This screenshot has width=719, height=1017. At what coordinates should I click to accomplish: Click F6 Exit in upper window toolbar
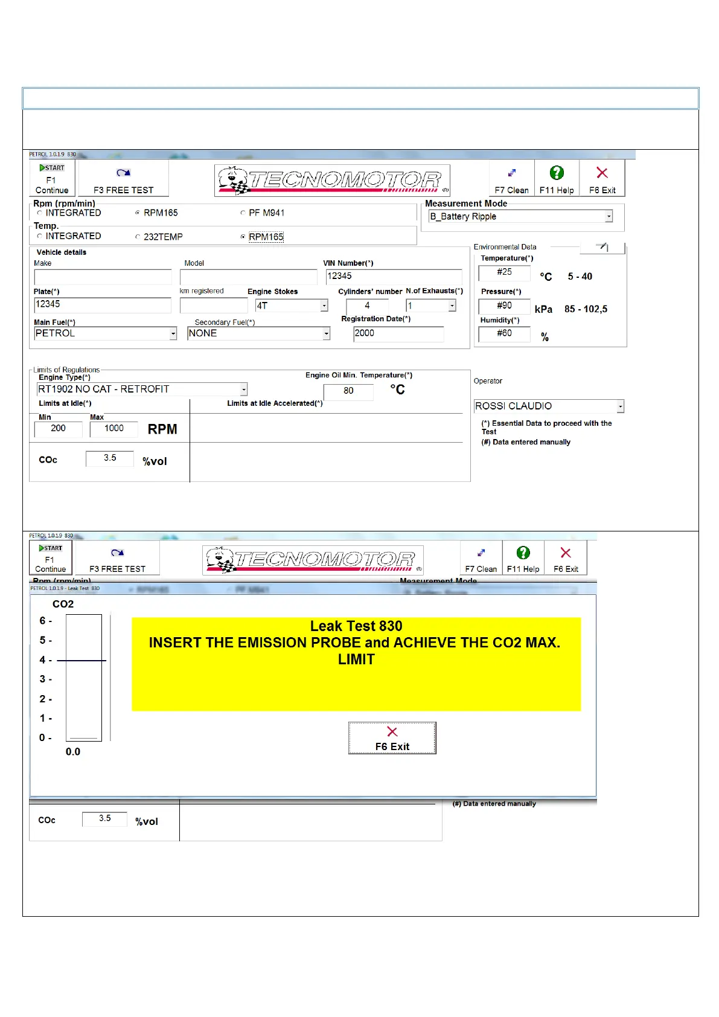coord(602,178)
